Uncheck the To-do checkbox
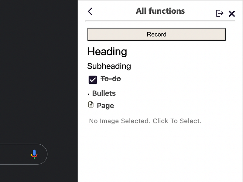243x182 pixels. (x=93, y=80)
